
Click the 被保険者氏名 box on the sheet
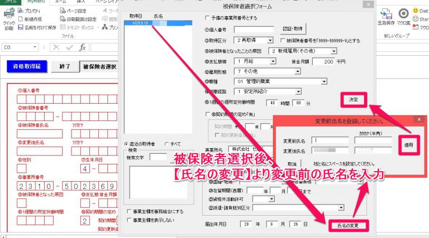(x=40, y=134)
